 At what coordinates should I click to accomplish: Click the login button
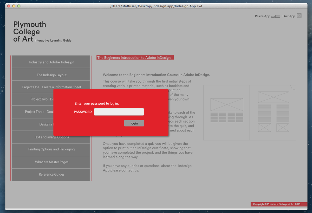coord(134,123)
